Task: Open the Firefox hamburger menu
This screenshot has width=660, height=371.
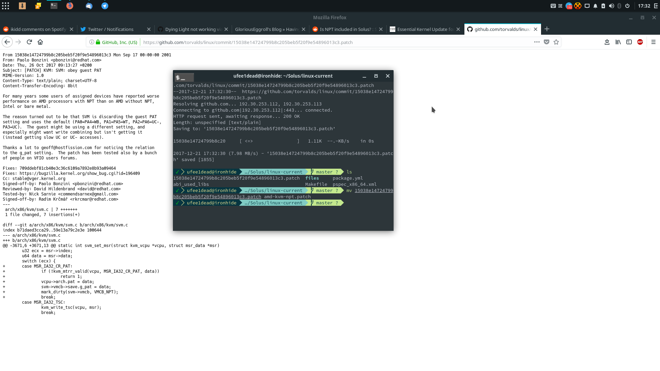Action: coord(653,42)
